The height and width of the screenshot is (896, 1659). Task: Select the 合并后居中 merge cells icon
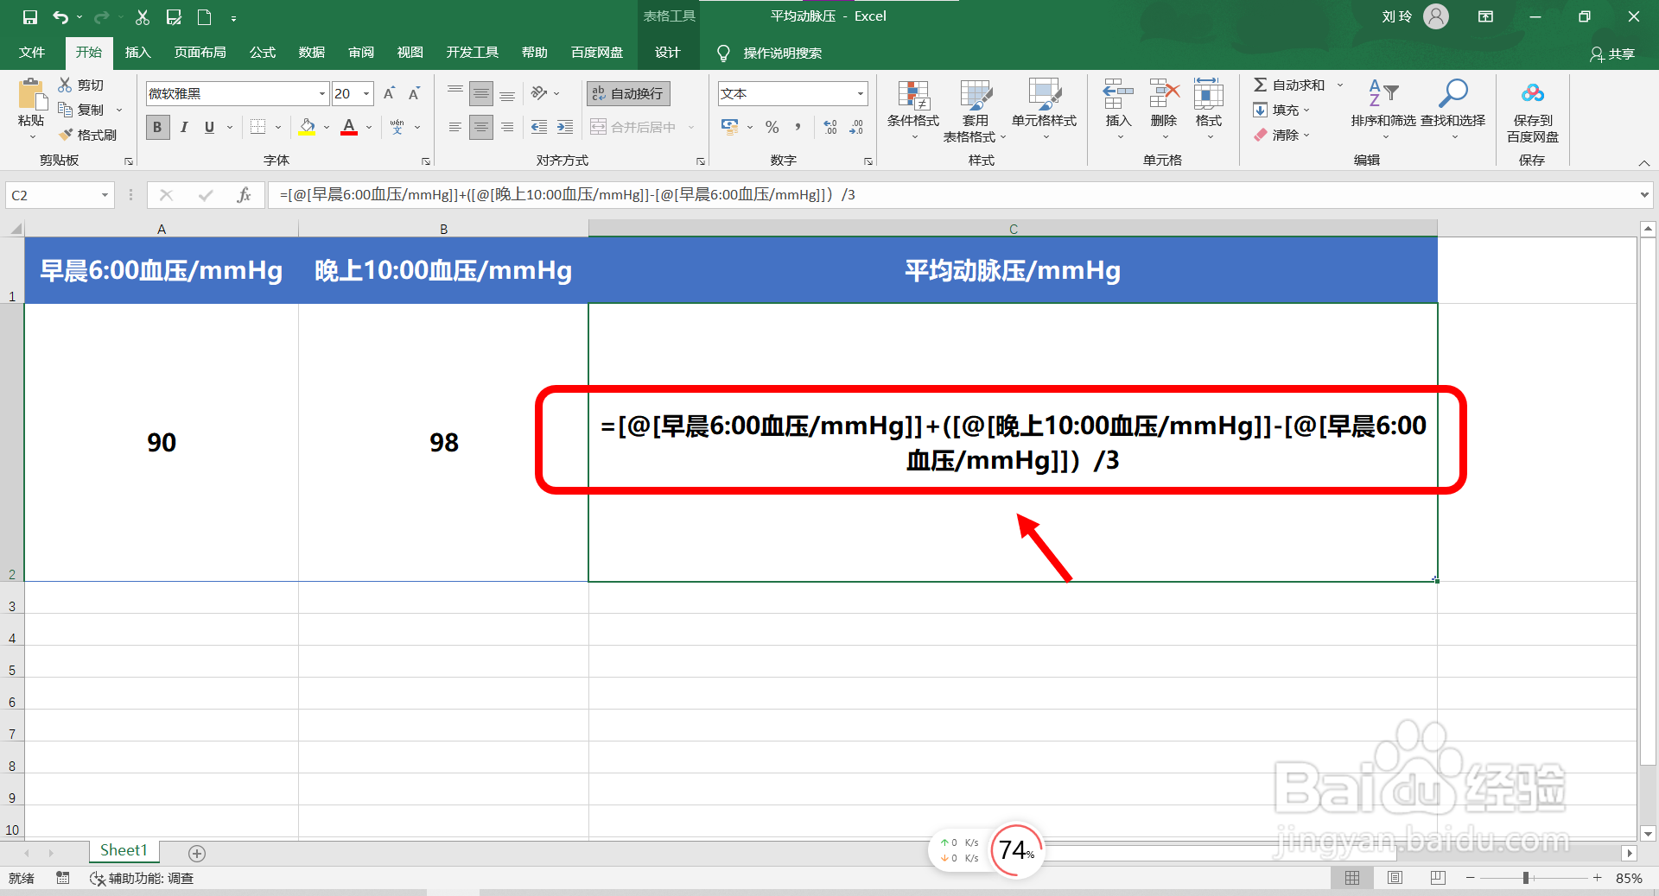pyautogui.click(x=598, y=127)
